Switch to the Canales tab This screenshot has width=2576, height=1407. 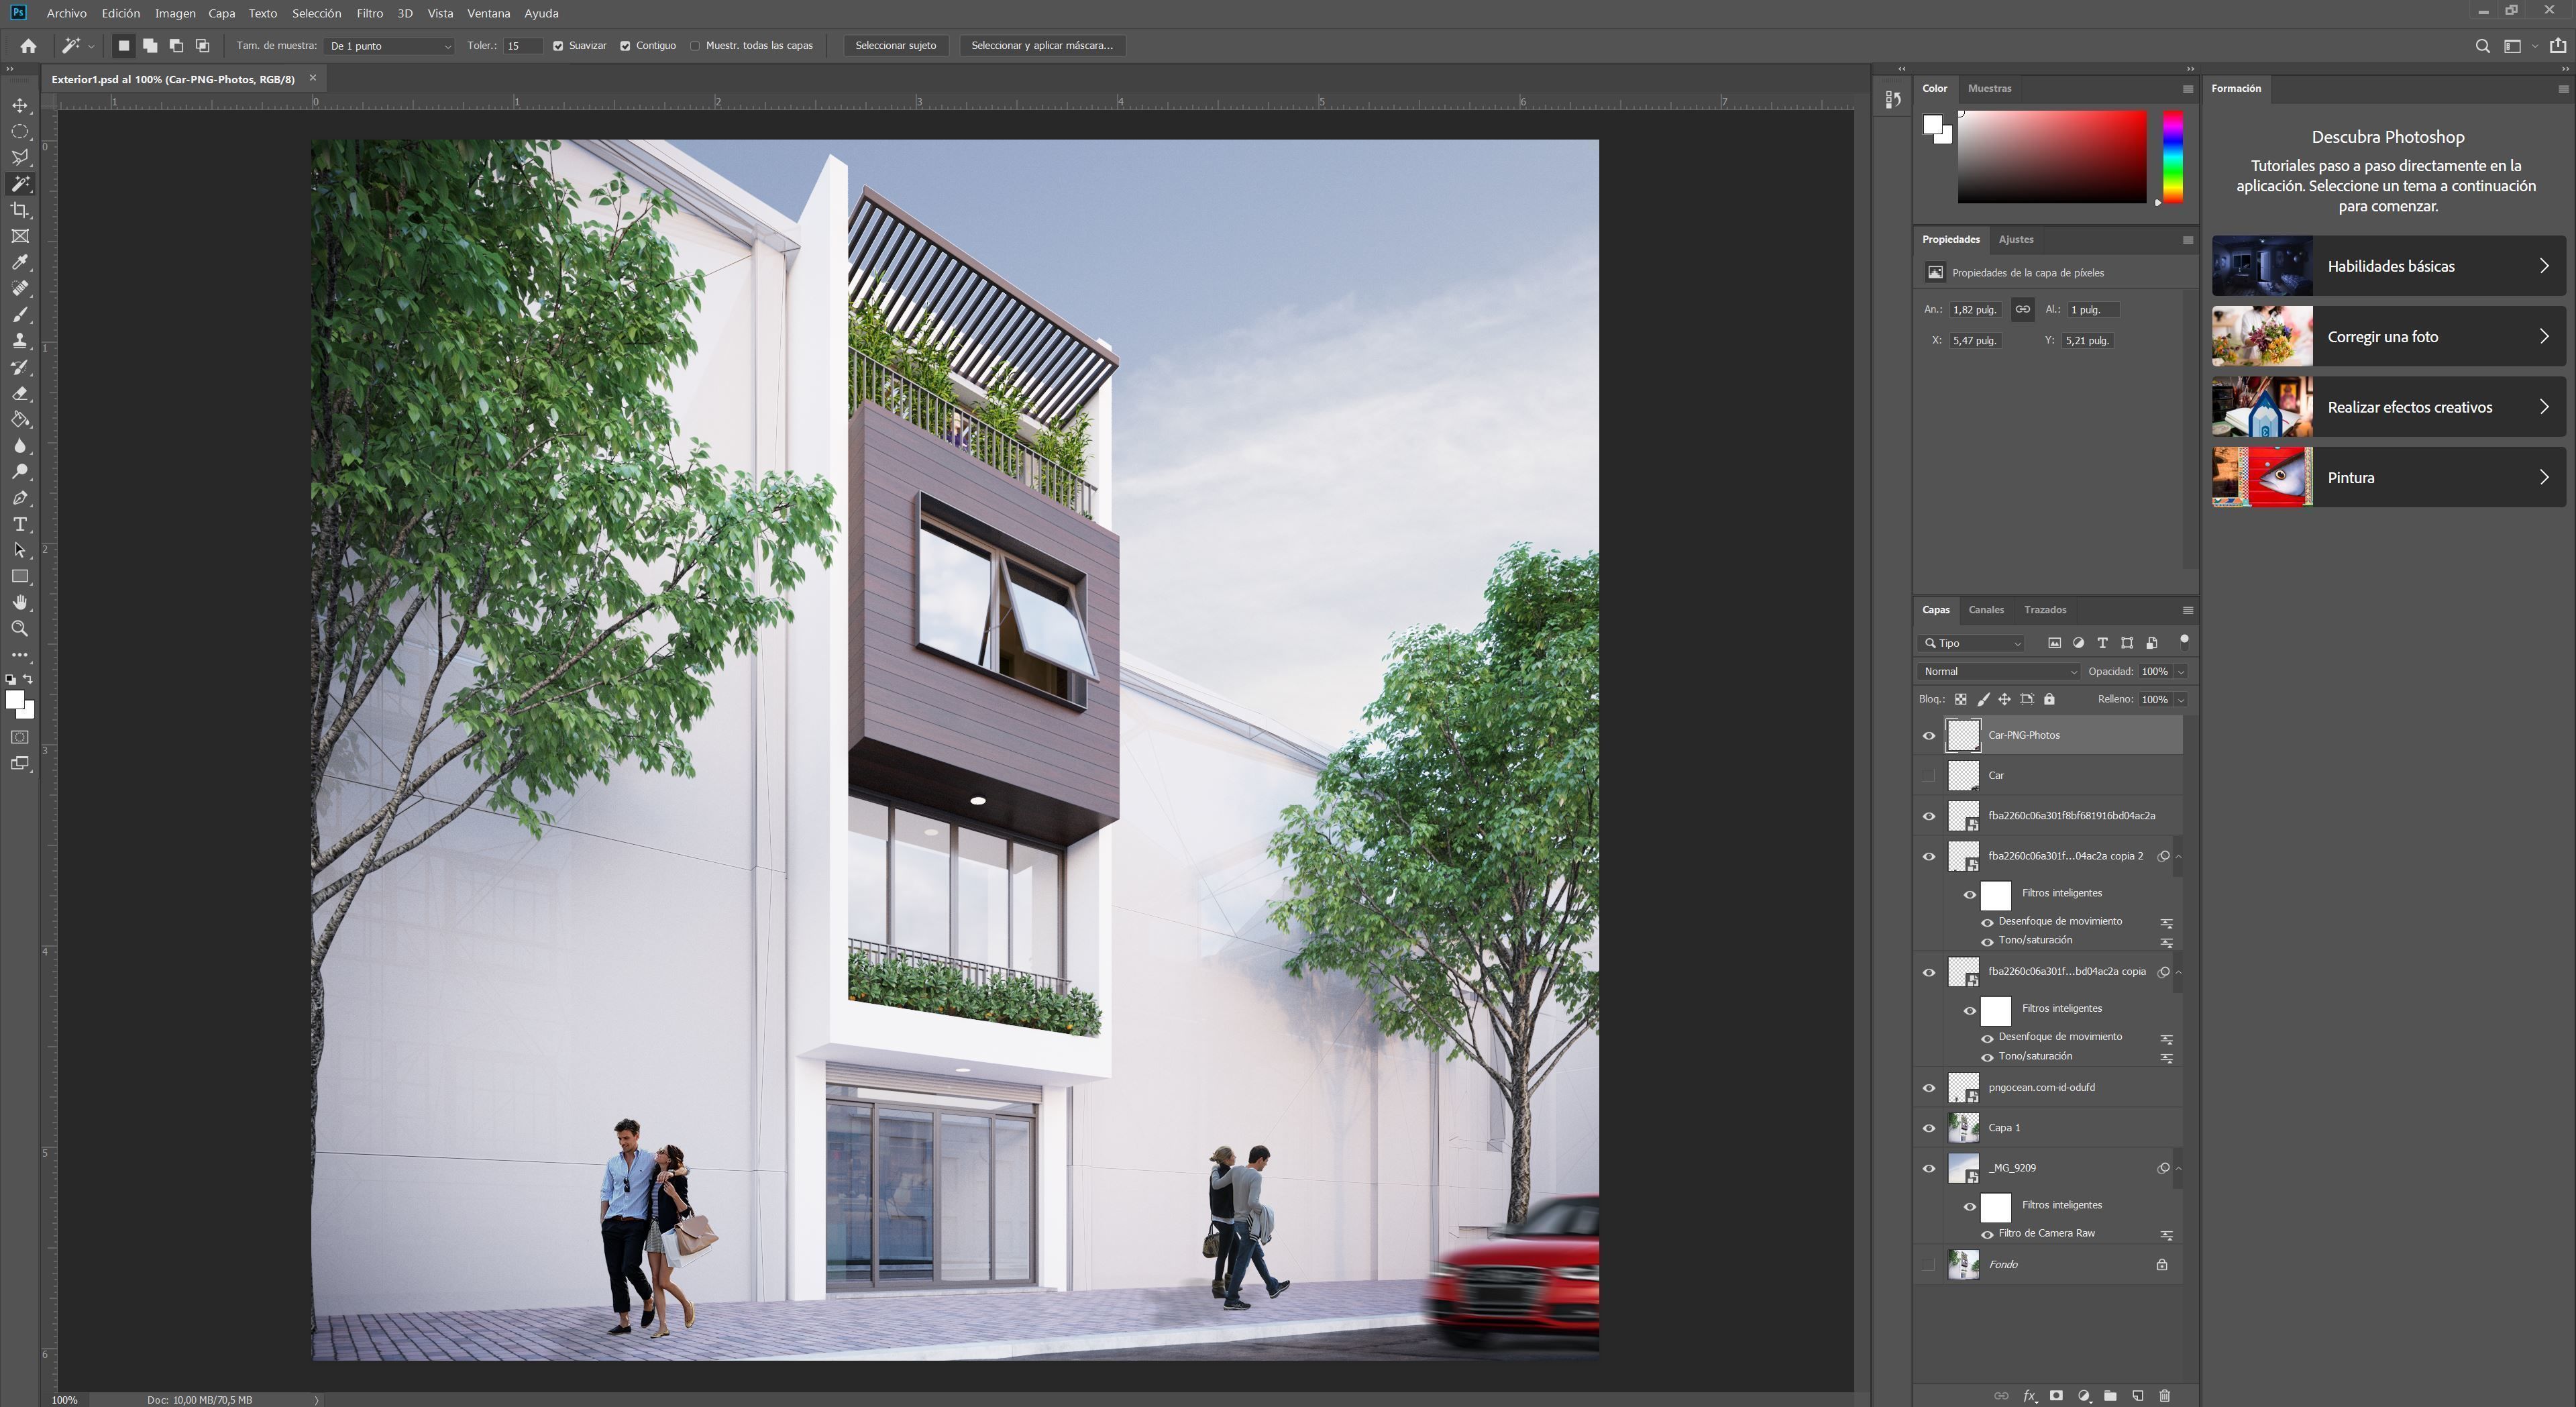(1985, 610)
